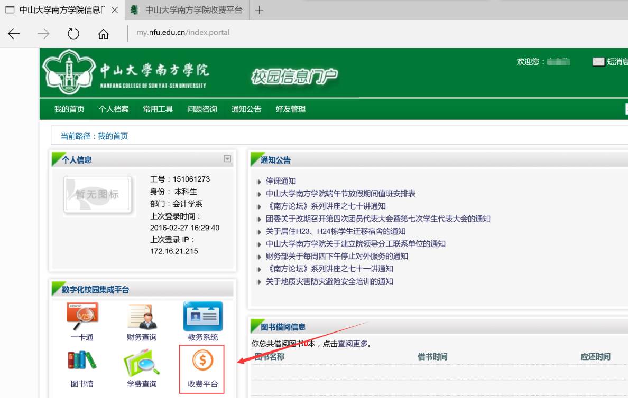Image resolution: width=628 pixels, height=398 pixels.
Task: Click the 身份：本科生 text
Action: 174,192
